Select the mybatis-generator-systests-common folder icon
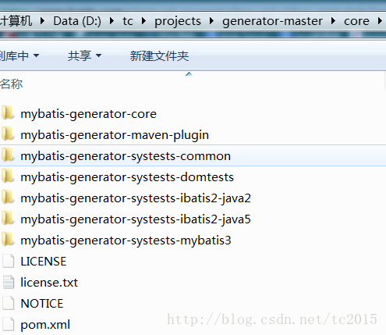This screenshot has height=335, width=386. point(8,155)
